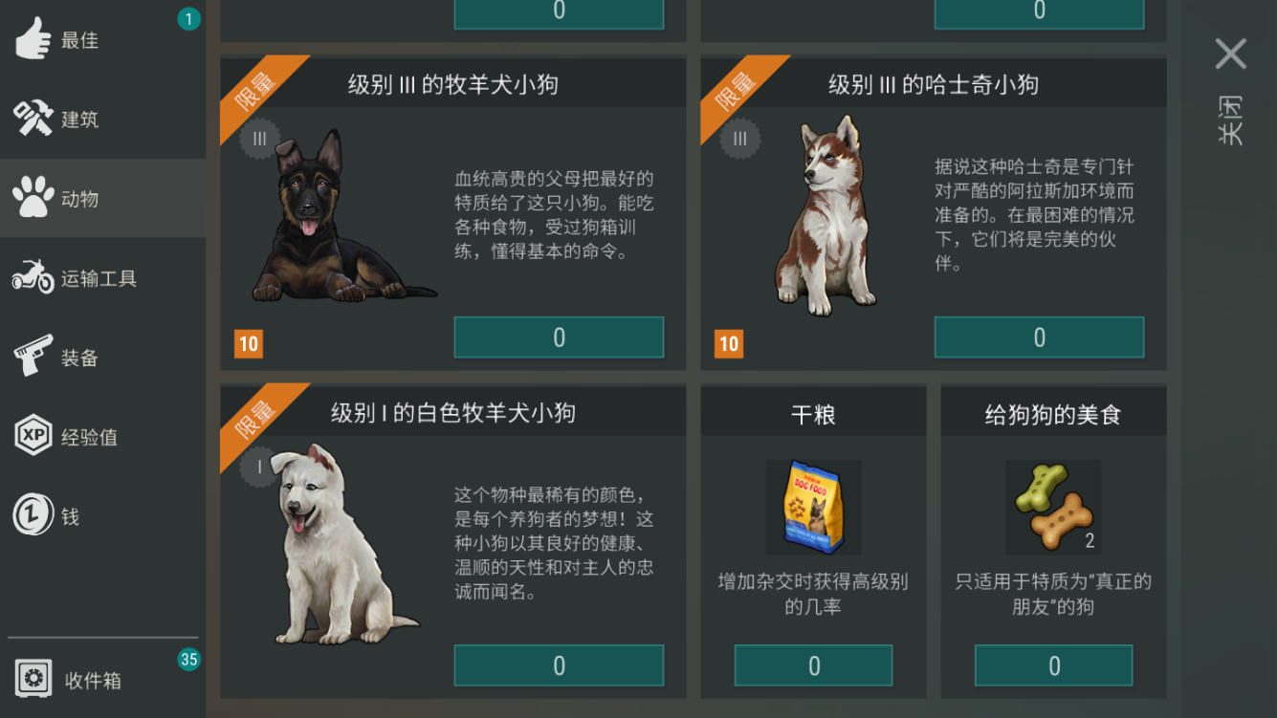Open the 最佳 thumbs-up category
The width and height of the screenshot is (1277, 718).
tap(33, 40)
